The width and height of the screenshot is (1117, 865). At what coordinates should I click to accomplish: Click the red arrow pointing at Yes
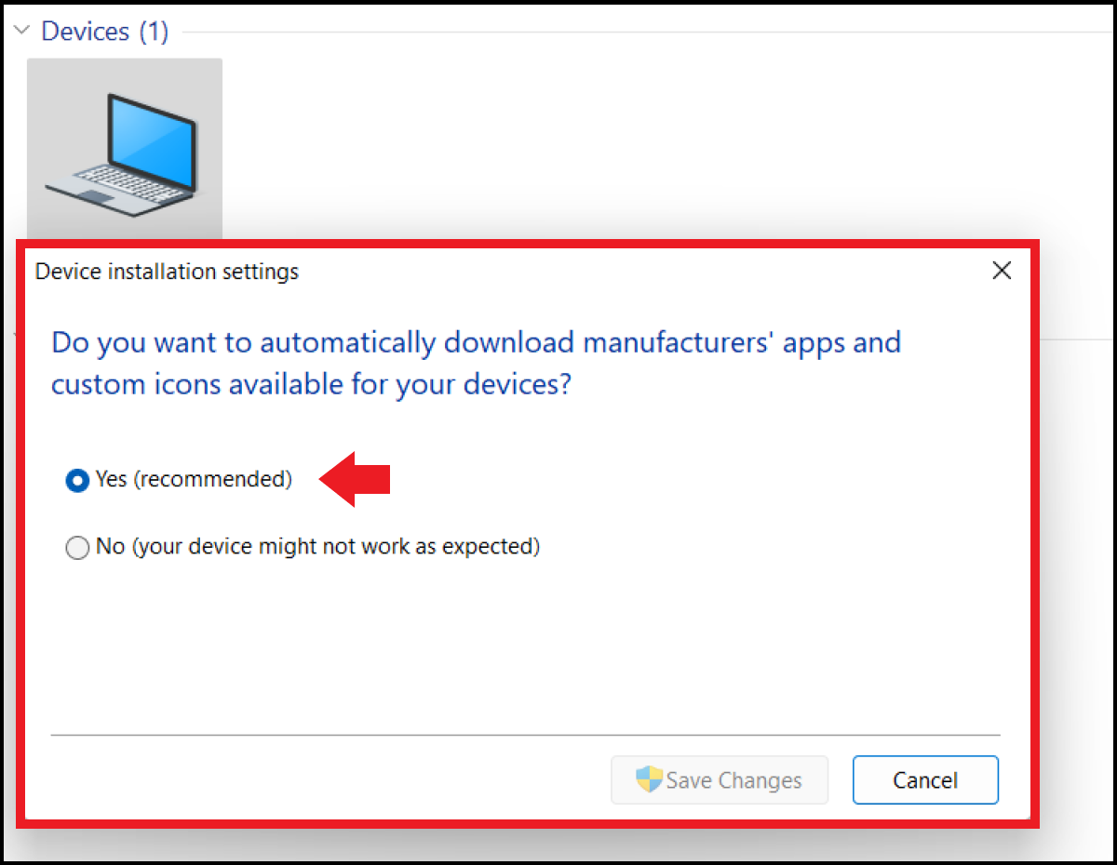pyautogui.click(x=355, y=479)
